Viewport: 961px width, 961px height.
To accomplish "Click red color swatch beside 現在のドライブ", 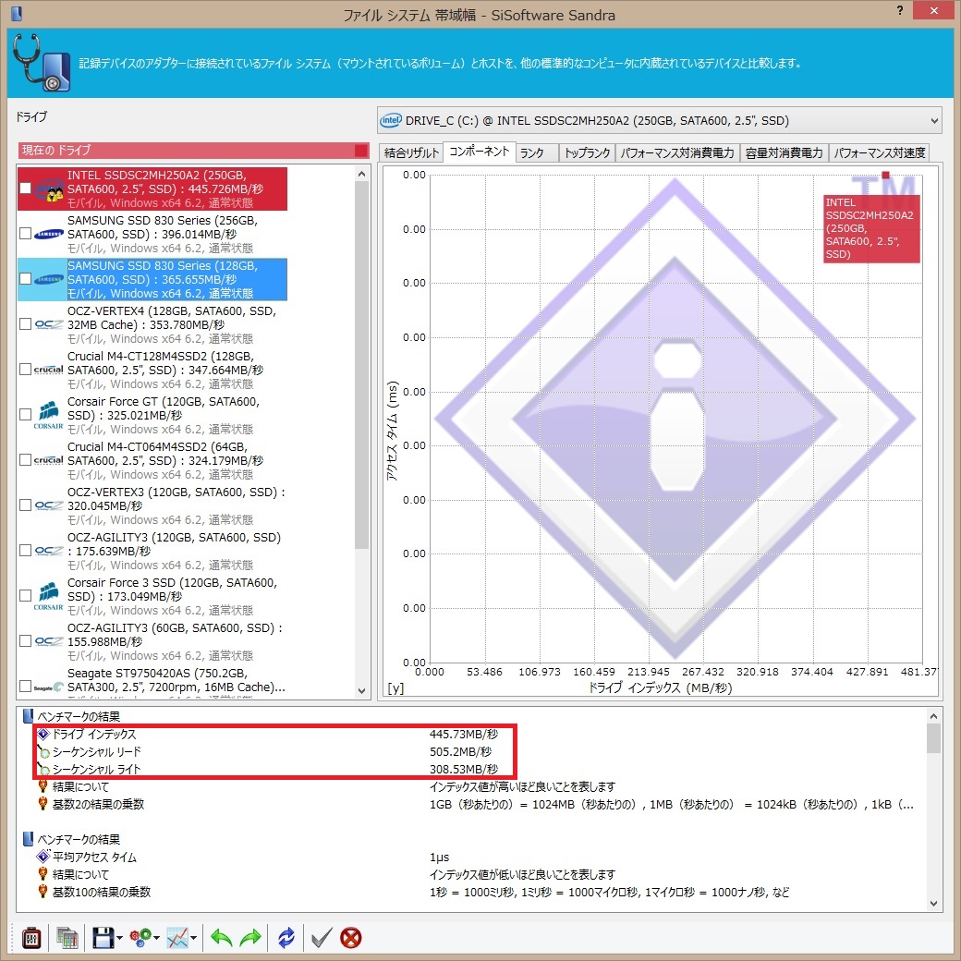I will (361, 150).
